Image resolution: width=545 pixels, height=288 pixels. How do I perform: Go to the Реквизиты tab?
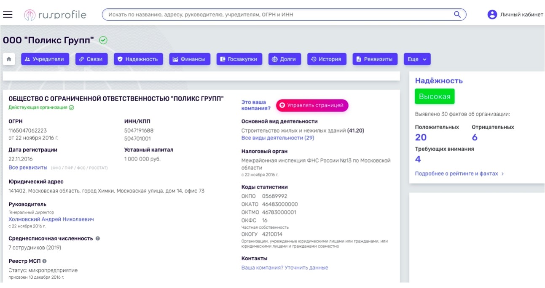(375, 59)
